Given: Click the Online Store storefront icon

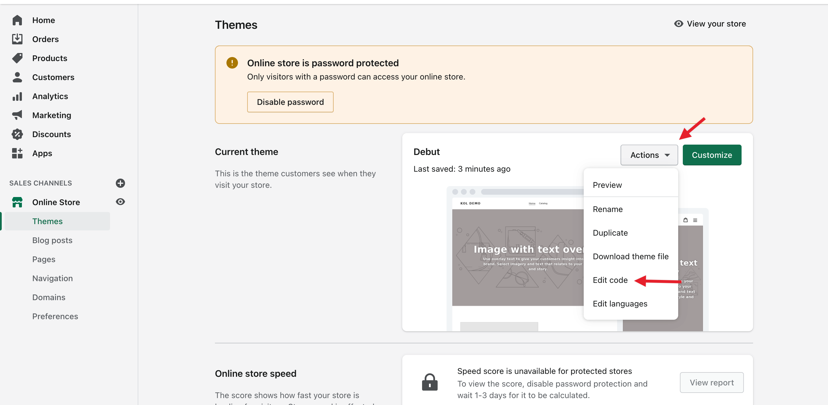Looking at the screenshot, I should pyautogui.click(x=17, y=202).
